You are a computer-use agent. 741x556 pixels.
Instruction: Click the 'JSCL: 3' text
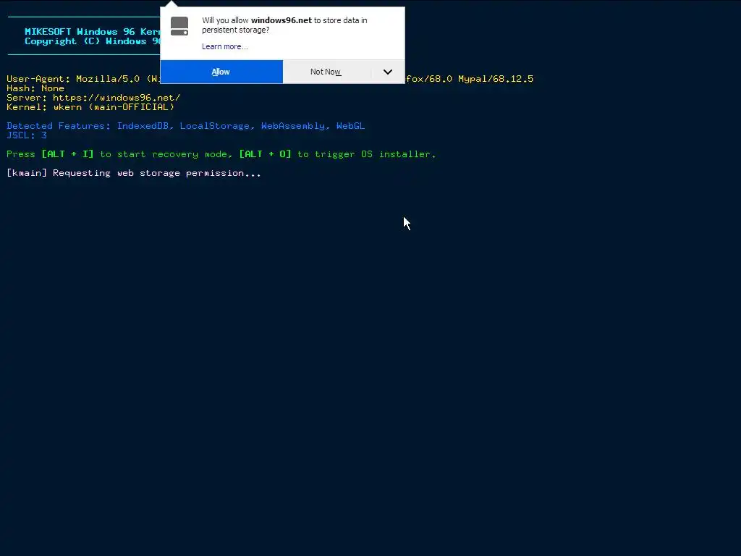tap(27, 135)
